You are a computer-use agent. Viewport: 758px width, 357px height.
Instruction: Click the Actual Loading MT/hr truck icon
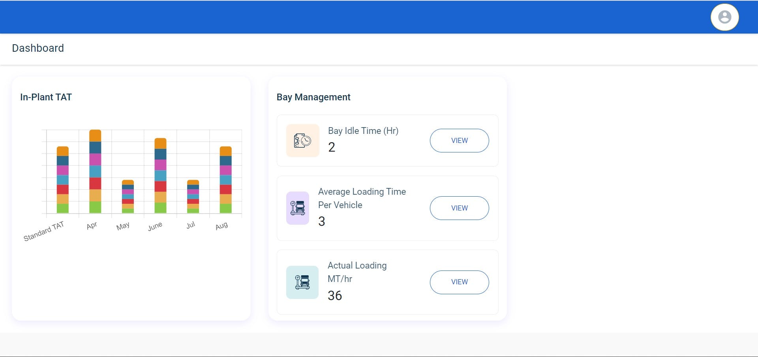pyautogui.click(x=302, y=282)
